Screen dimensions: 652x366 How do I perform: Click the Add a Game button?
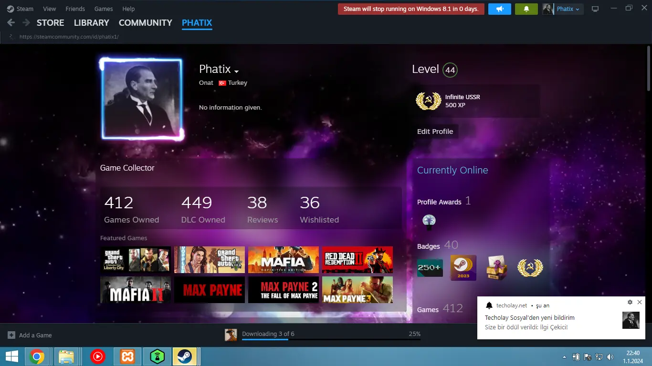pos(30,335)
